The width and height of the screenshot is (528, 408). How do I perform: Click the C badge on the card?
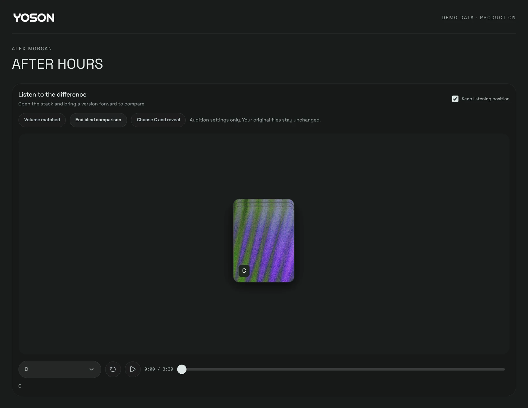(x=244, y=271)
